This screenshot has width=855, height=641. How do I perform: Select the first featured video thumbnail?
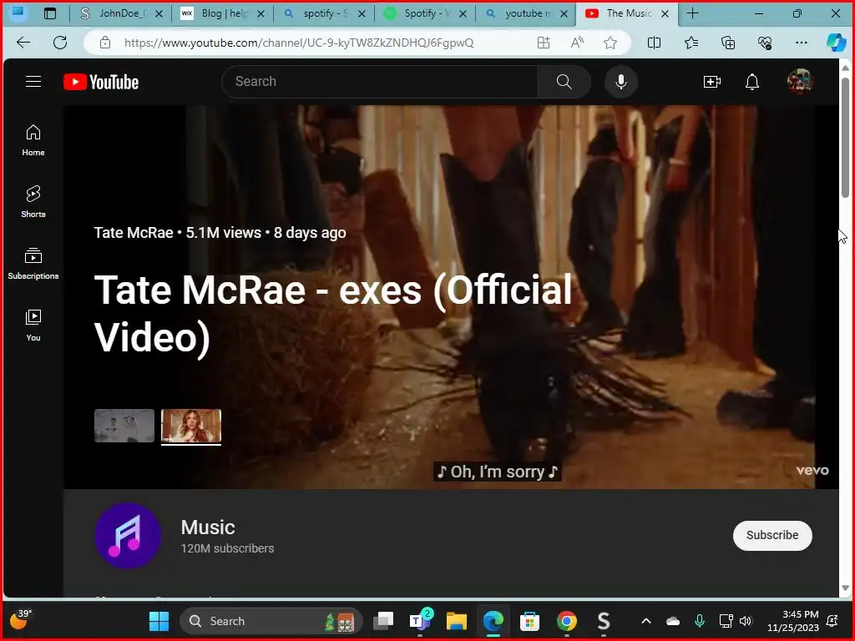pos(124,426)
